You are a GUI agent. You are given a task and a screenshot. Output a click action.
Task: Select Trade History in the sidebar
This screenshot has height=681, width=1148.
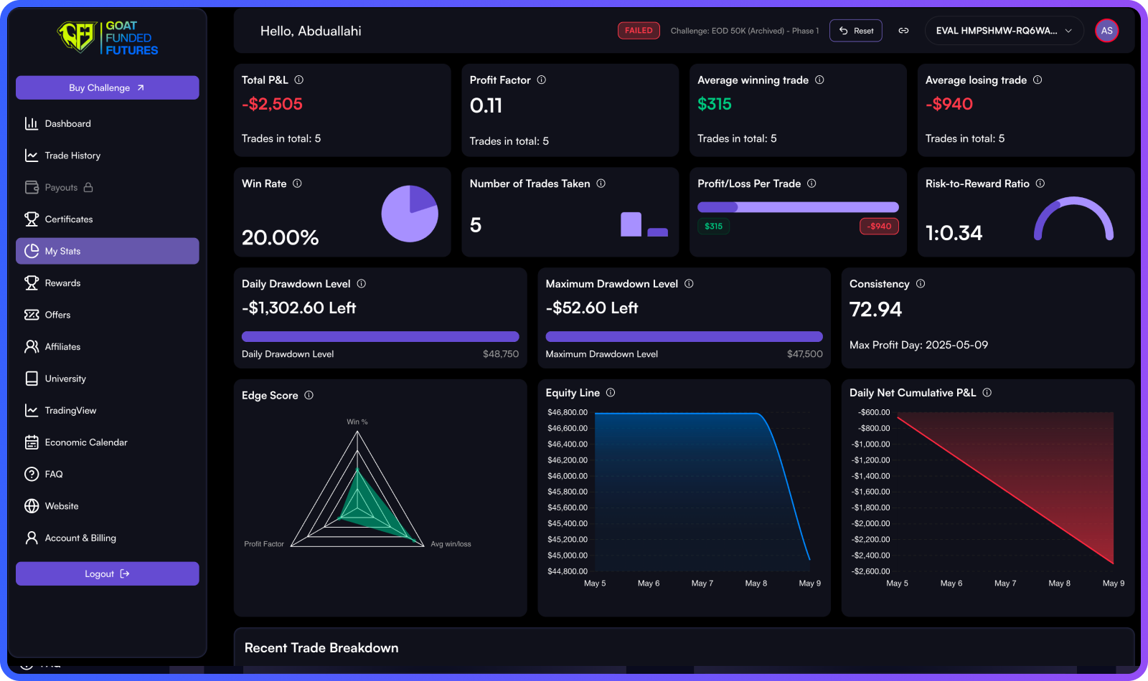[x=72, y=155]
